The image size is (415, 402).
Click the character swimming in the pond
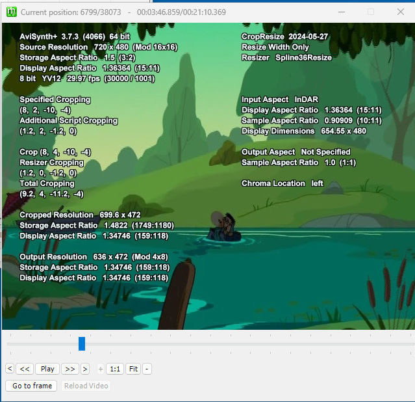(225, 227)
